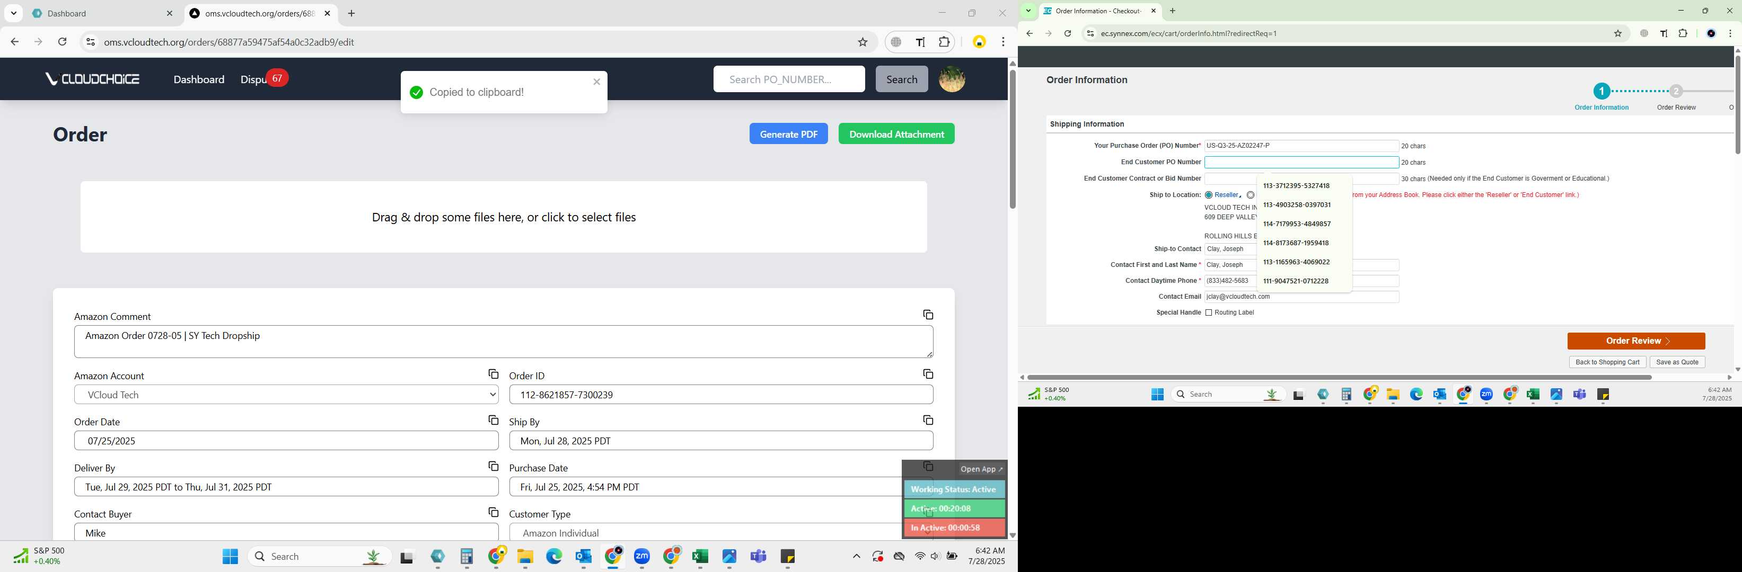Click the Search button beside PO_NUMBER
This screenshot has height=572, width=1742.
(901, 79)
